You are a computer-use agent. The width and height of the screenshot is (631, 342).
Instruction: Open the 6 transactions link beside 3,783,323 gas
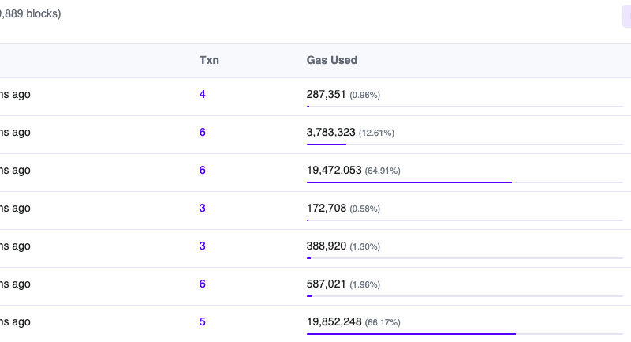[x=203, y=132]
